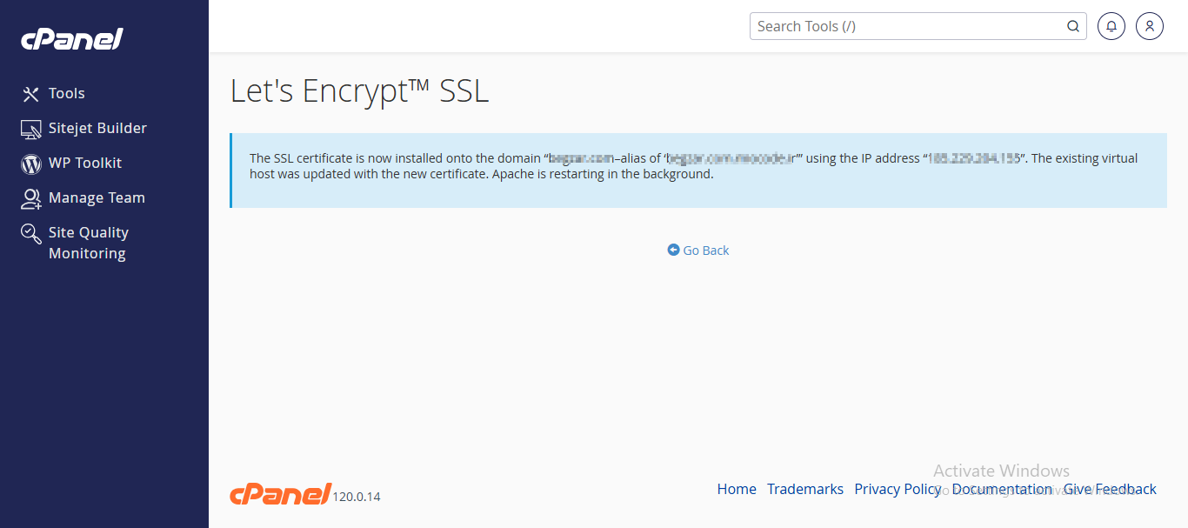Click the SSL certificate installed message
The height and width of the screenshot is (528, 1188).
coord(698,170)
